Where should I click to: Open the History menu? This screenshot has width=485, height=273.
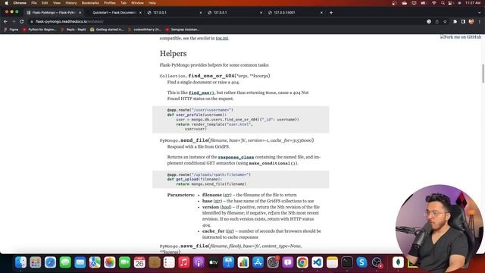pyautogui.click(x=70, y=3)
